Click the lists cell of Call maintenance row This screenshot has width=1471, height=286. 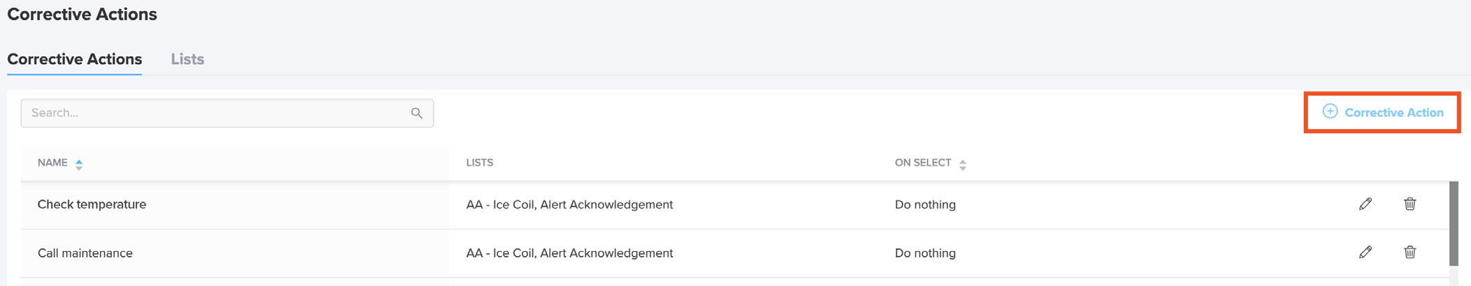click(x=569, y=253)
